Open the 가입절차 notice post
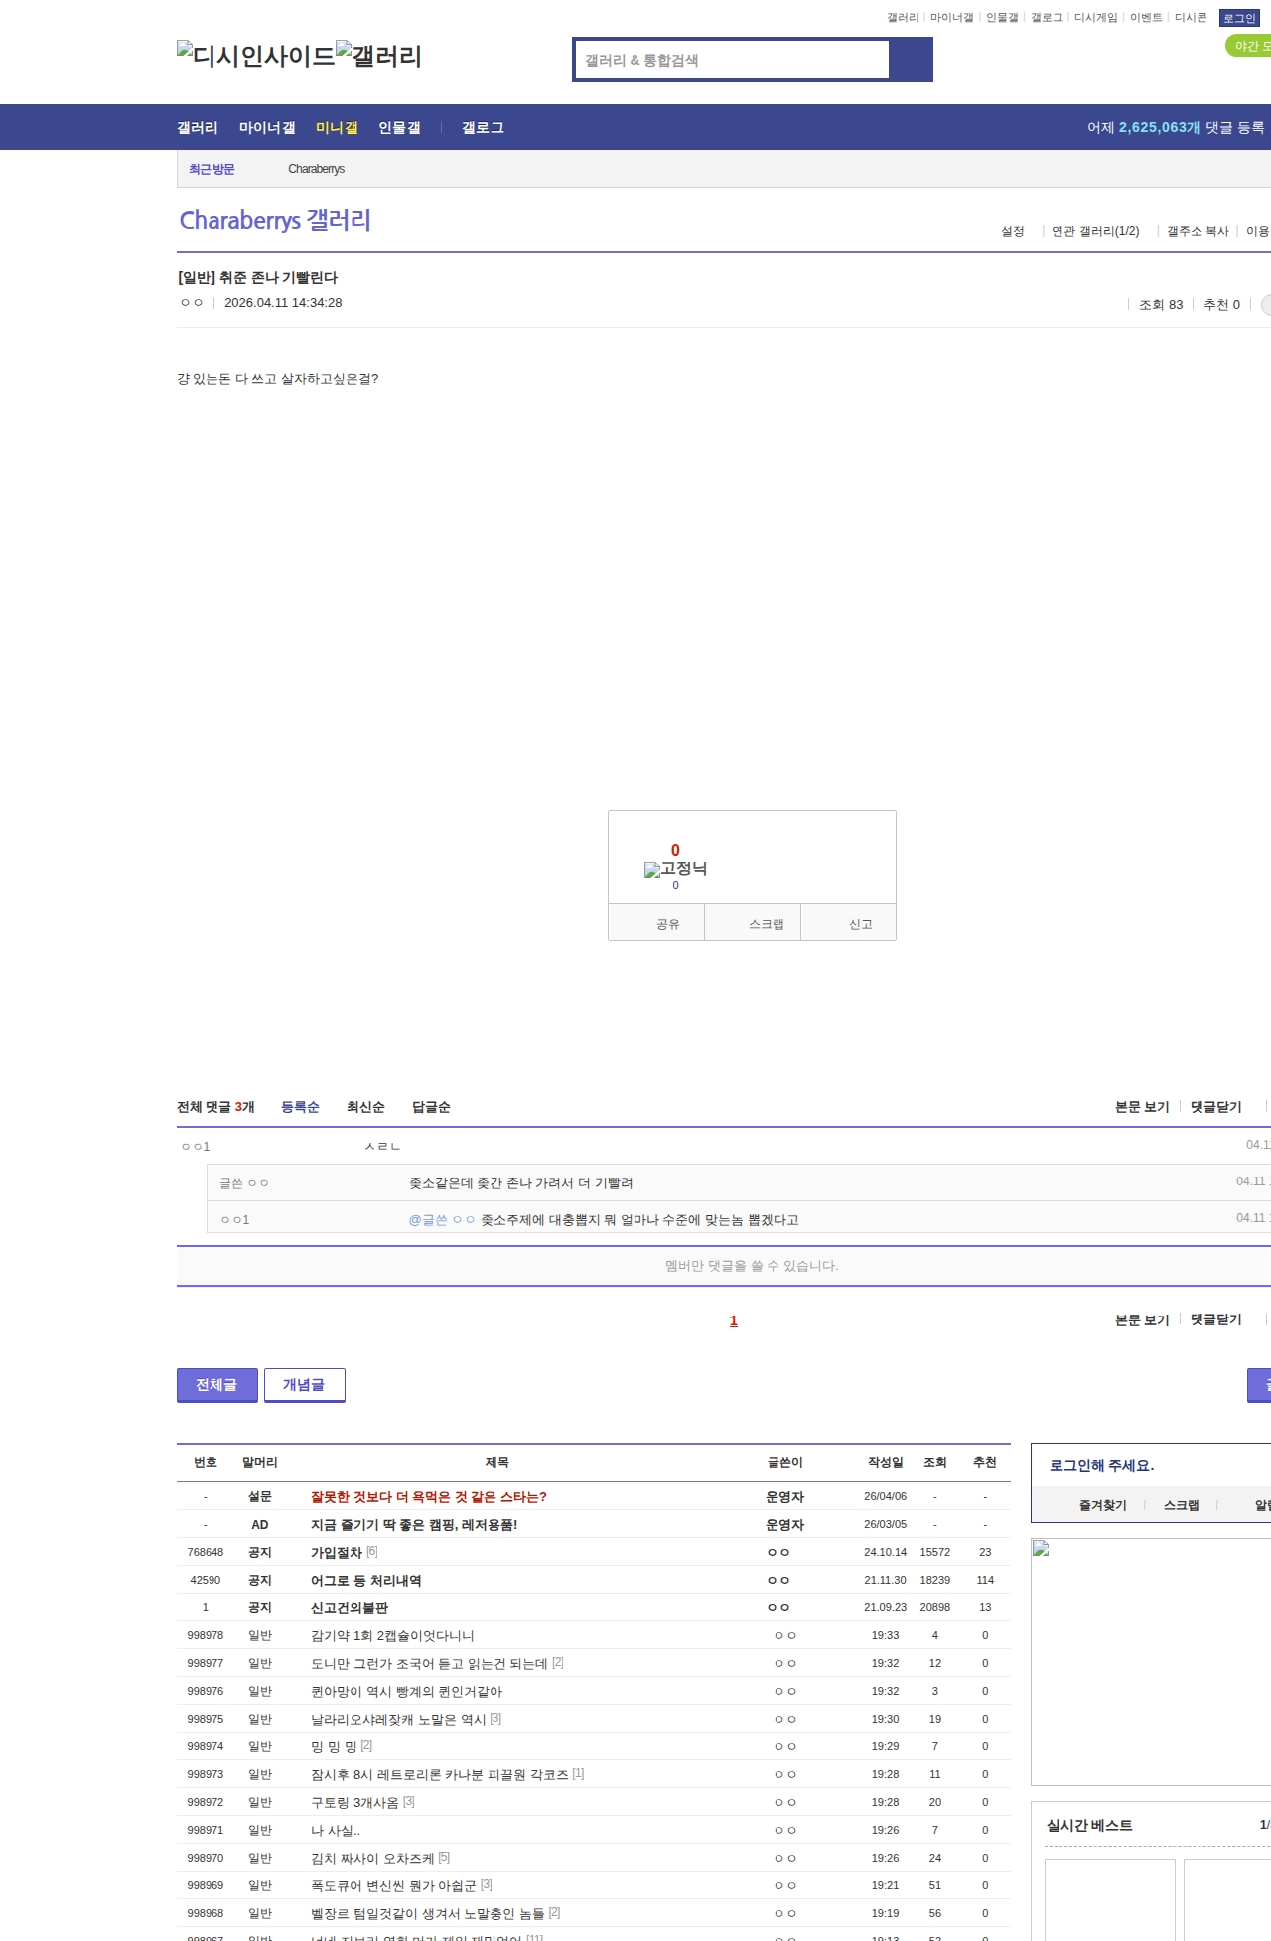1271x1941 pixels. (336, 1552)
